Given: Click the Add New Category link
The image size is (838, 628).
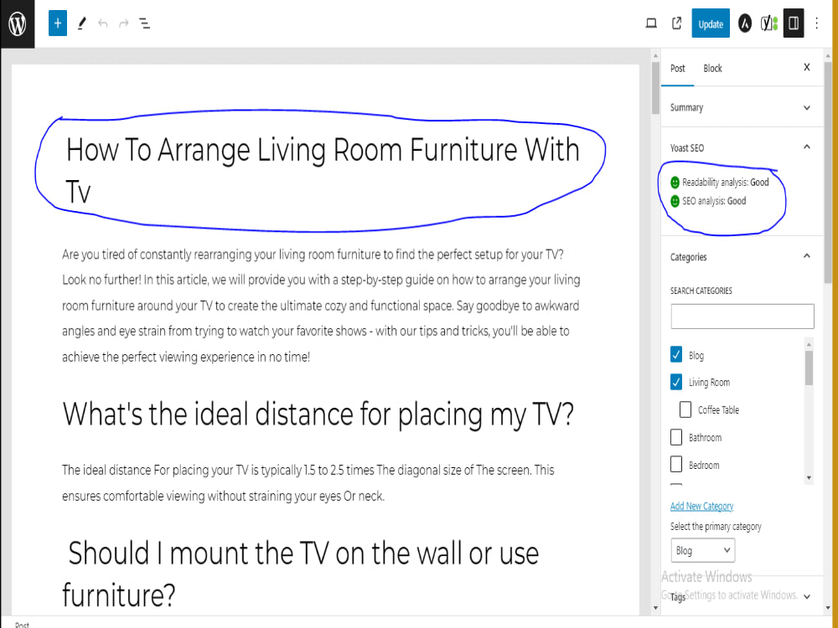Looking at the screenshot, I should pyautogui.click(x=701, y=506).
